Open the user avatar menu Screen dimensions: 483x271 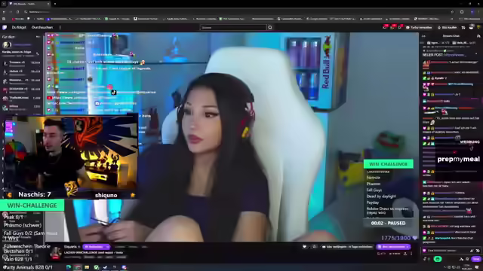(471, 27)
